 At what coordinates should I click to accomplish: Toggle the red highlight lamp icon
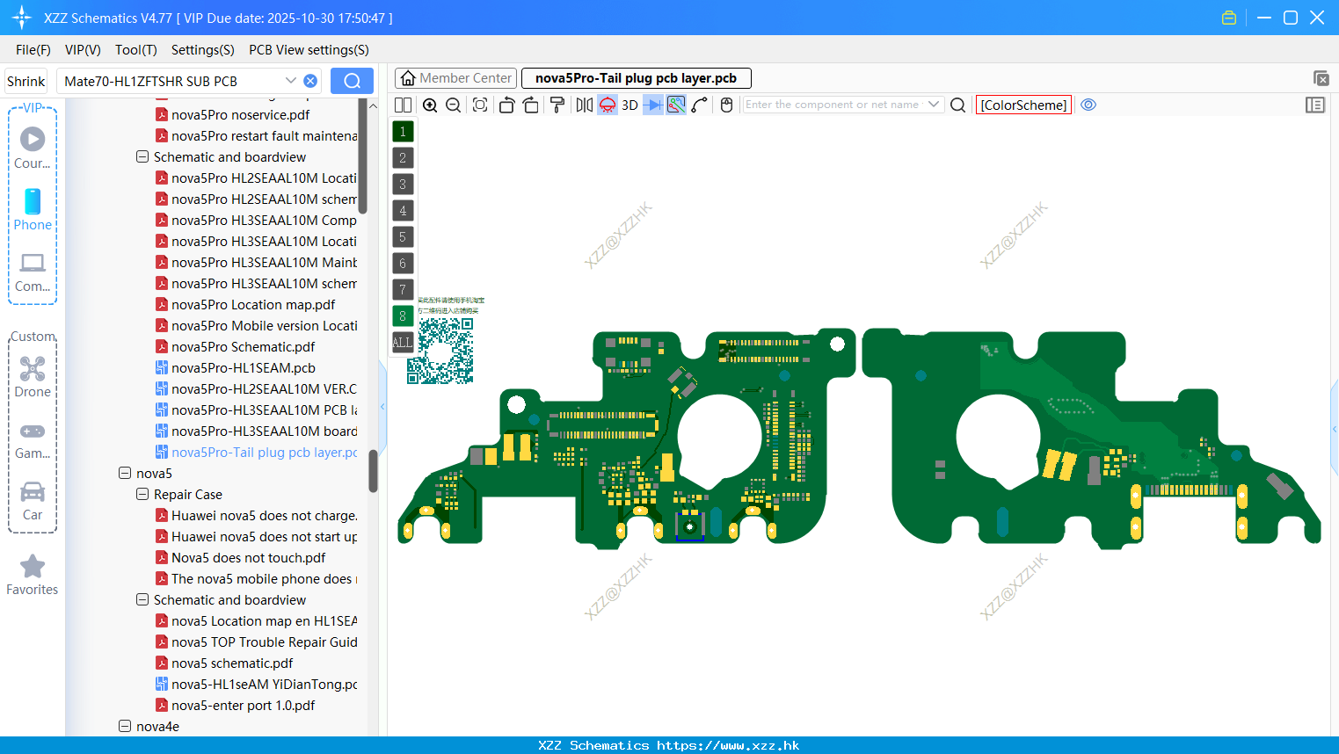(x=607, y=105)
